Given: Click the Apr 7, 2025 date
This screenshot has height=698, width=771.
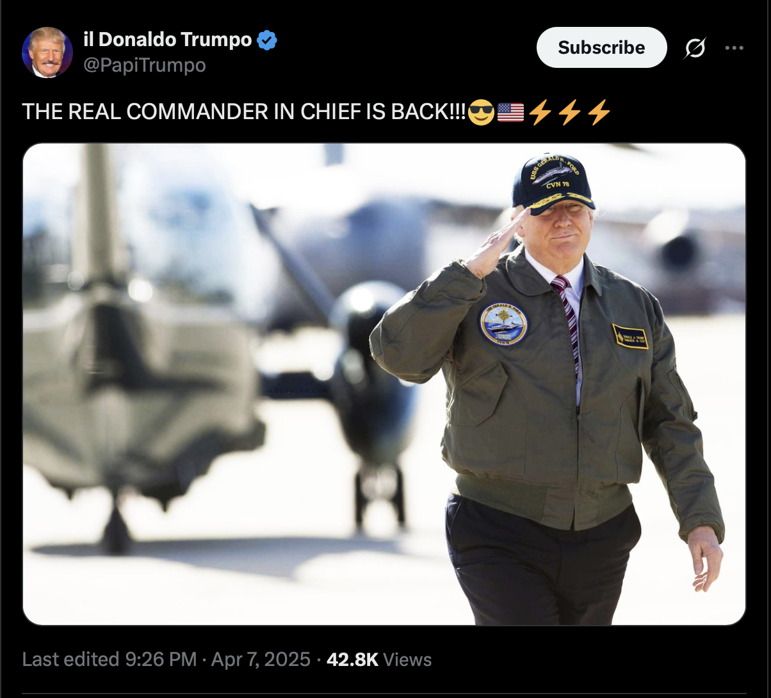Looking at the screenshot, I should click(261, 660).
